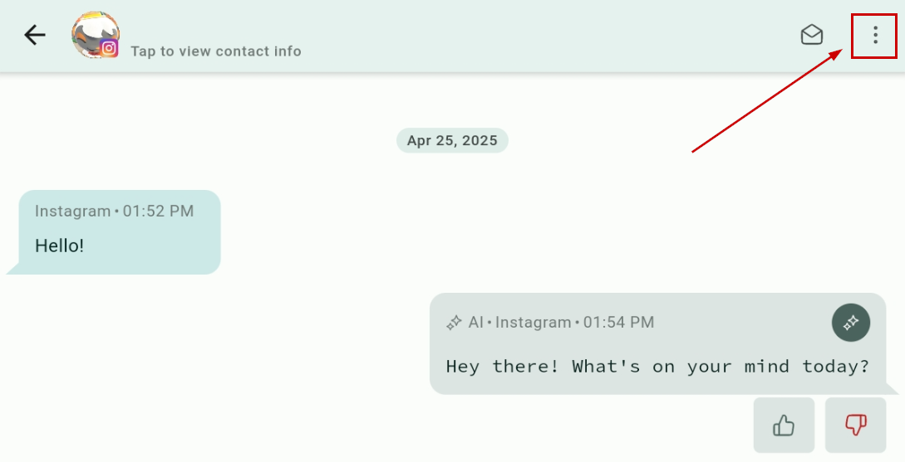Select the Apr 25, 2025 date chip
This screenshot has height=462, width=905.
(x=452, y=140)
